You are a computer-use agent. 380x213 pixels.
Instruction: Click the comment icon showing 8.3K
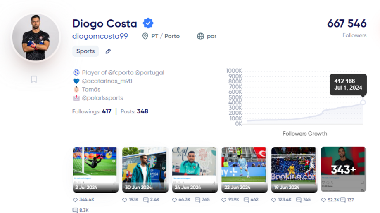75,210
